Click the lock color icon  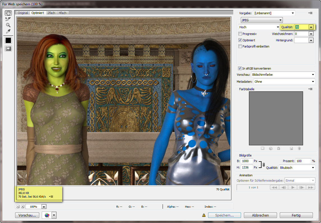(x=278, y=148)
